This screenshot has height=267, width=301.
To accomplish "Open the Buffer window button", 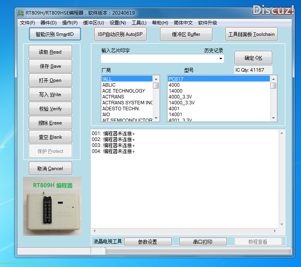I will (186, 34).
